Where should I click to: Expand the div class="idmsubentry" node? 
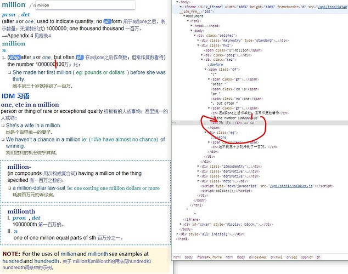pyautogui.click(x=198, y=166)
